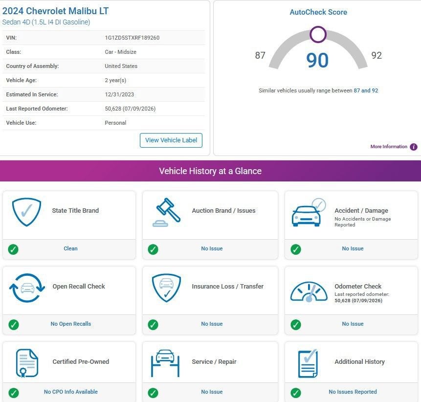Click the large 90 AutoCheck score
The image size is (421, 402).
click(317, 60)
